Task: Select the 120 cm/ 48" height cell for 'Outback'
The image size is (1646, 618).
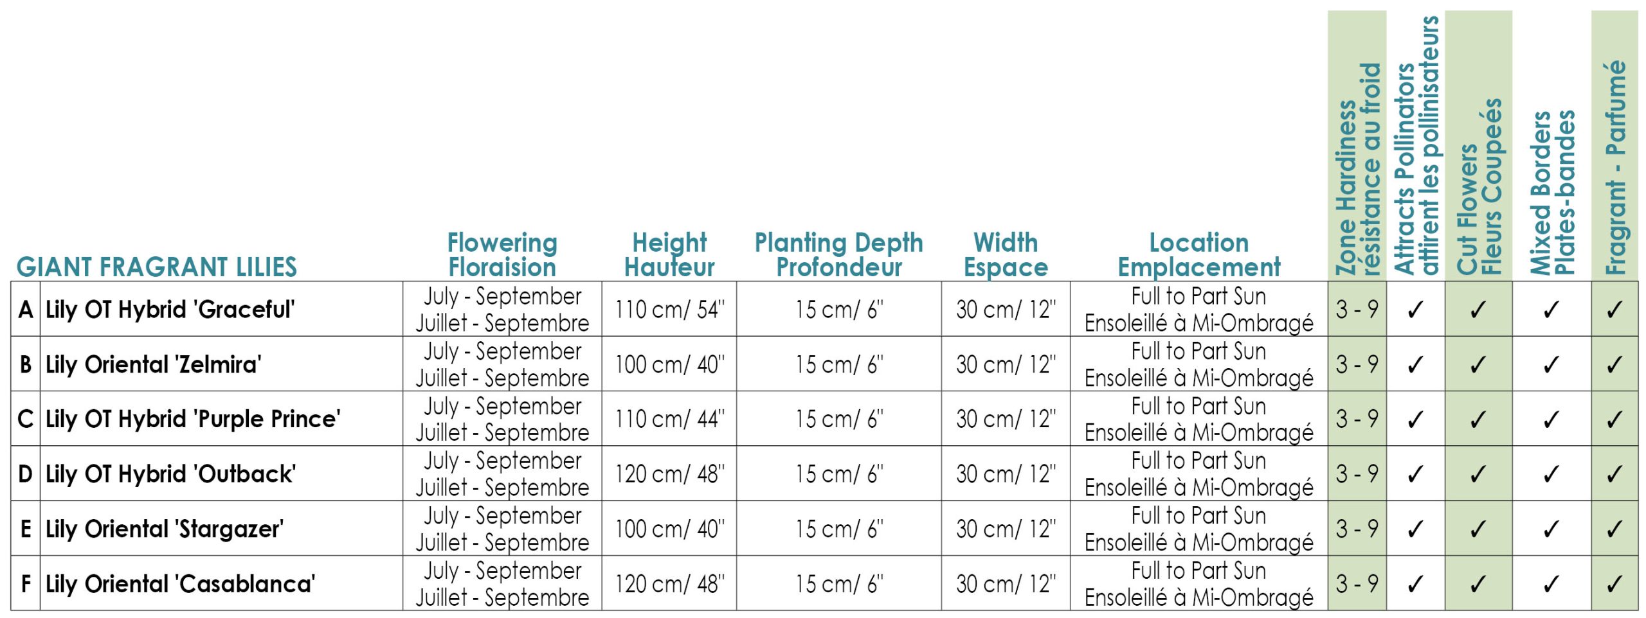Action: click(x=669, y=474)
